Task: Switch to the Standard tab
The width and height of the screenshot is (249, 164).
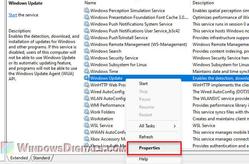Action: [x=41, y=158]
